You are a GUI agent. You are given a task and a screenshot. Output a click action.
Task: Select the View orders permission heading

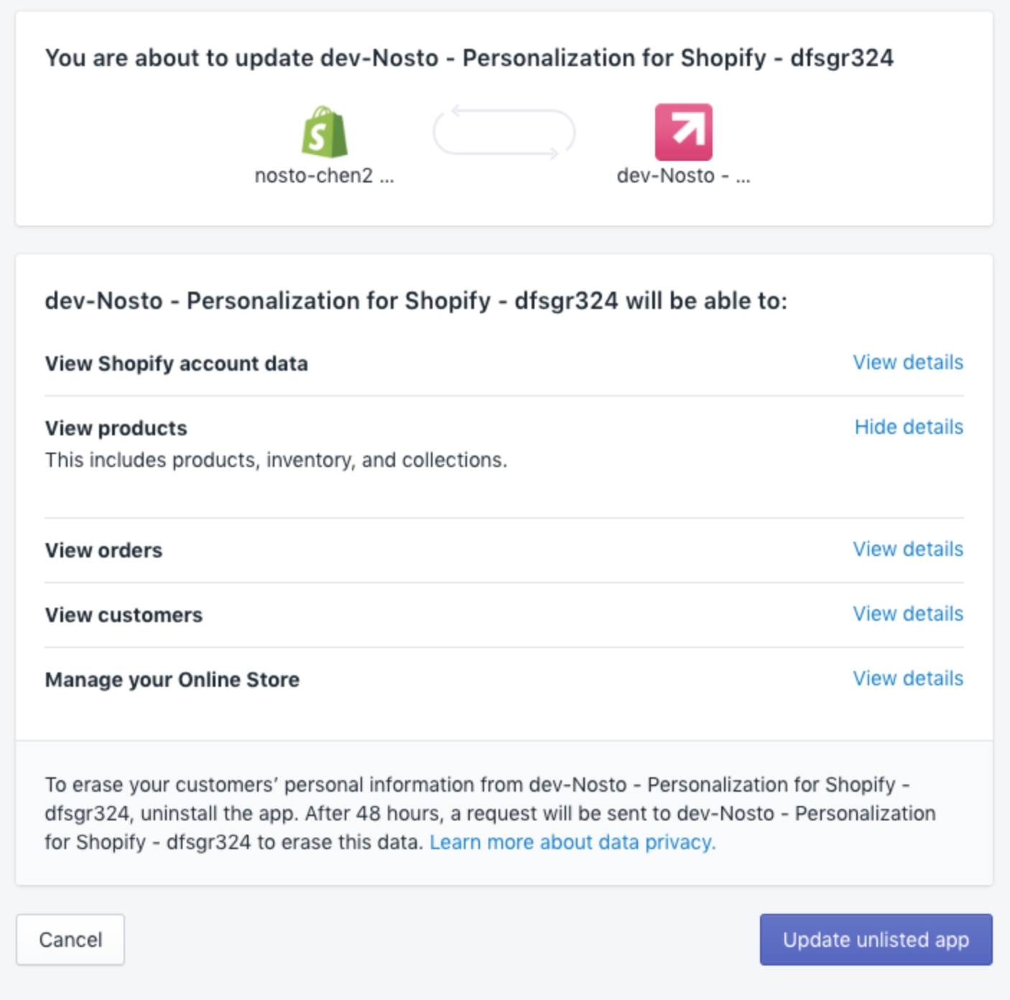tap(103, 550)
